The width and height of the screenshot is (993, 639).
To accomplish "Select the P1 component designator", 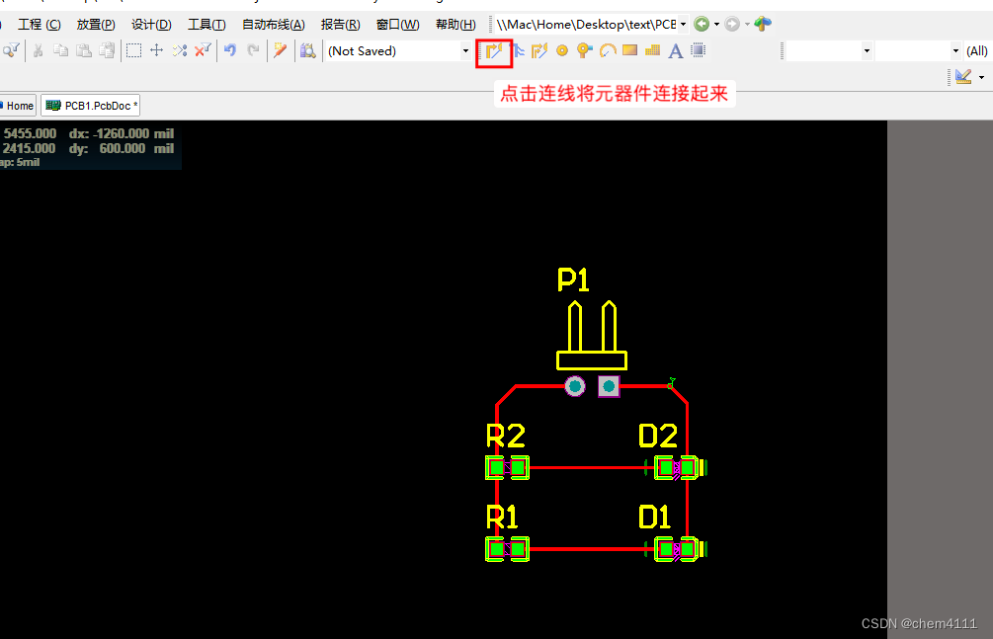I will pyautogui.click(x=573, y=280).
